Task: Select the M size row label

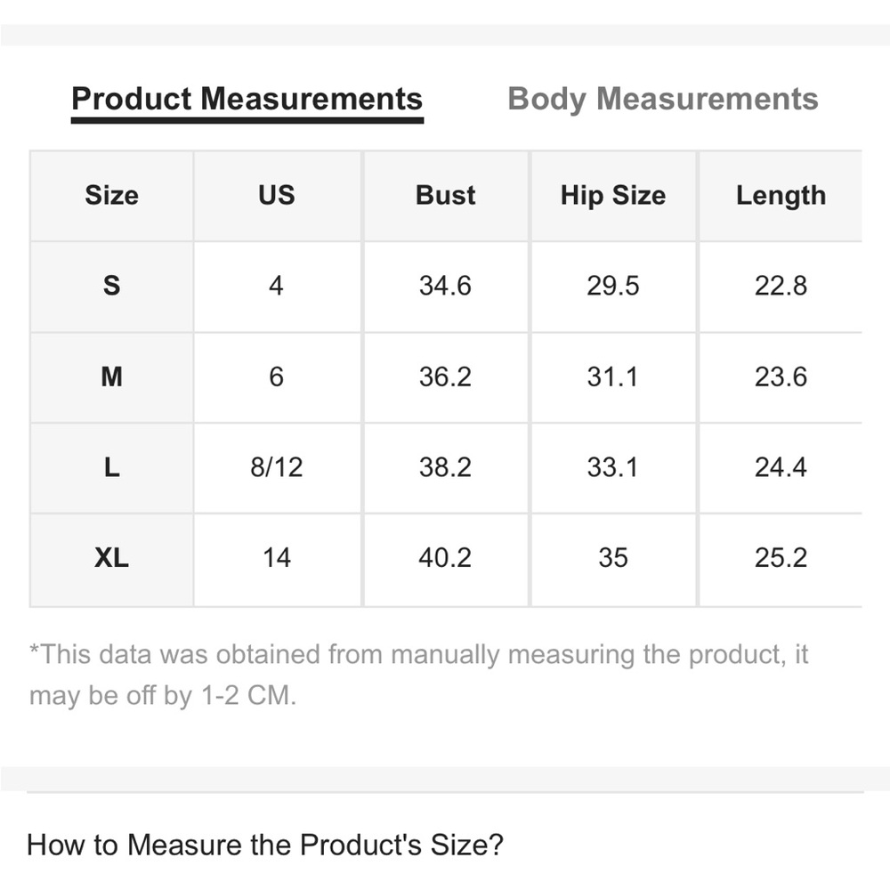Action: click(111, 377)
